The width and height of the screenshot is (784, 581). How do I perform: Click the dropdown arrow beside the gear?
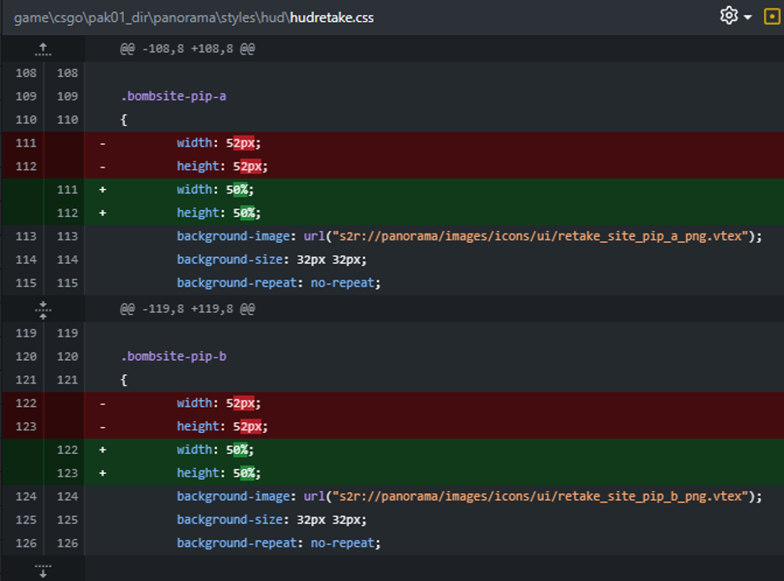[747, 18]
